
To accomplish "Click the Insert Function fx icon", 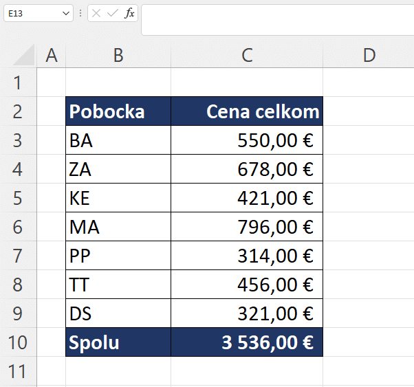I will (129, 13).
